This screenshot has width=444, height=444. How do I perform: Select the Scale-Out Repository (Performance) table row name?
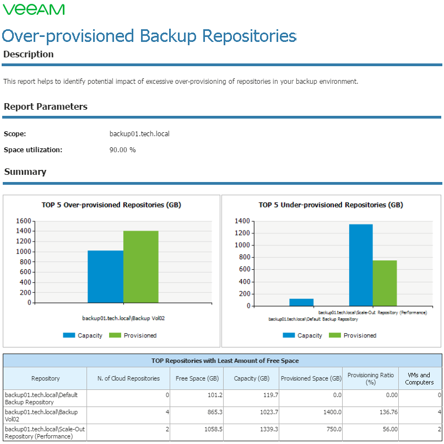[45, 432]
